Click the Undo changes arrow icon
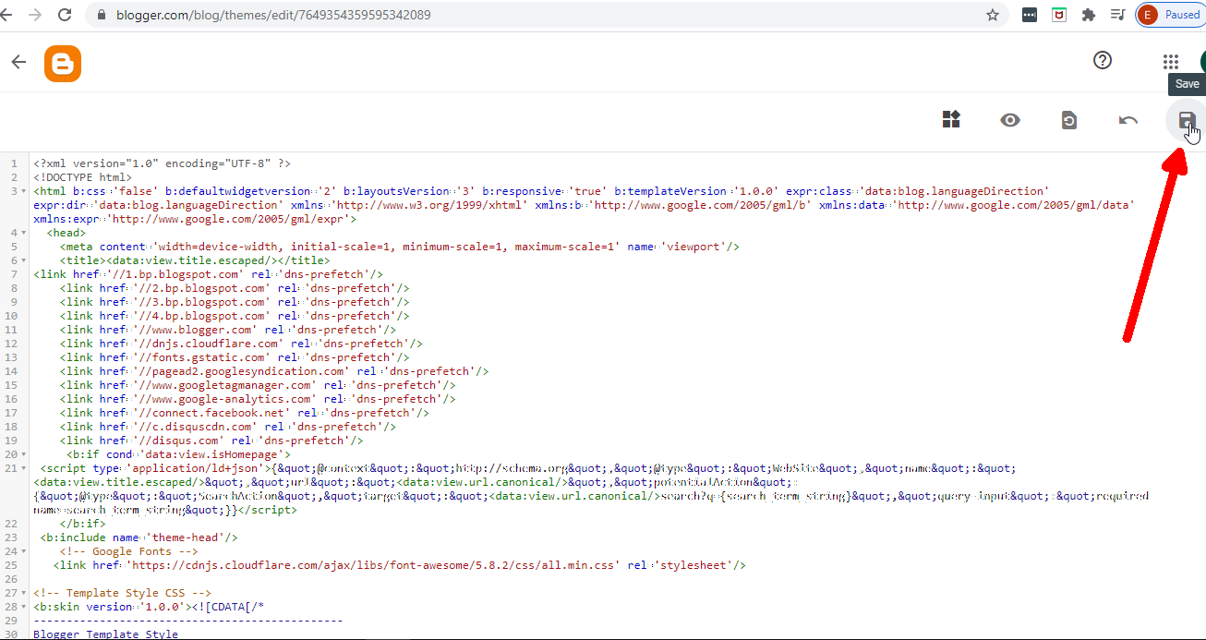The image size is (1206, 640). (1128, 120)
